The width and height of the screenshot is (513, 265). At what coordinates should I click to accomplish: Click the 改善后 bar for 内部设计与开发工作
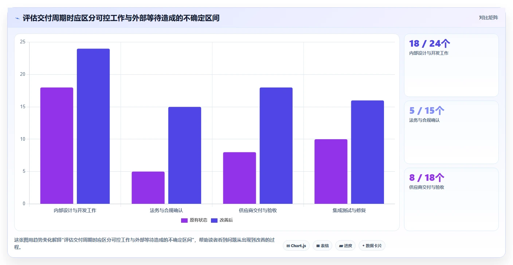93,126
